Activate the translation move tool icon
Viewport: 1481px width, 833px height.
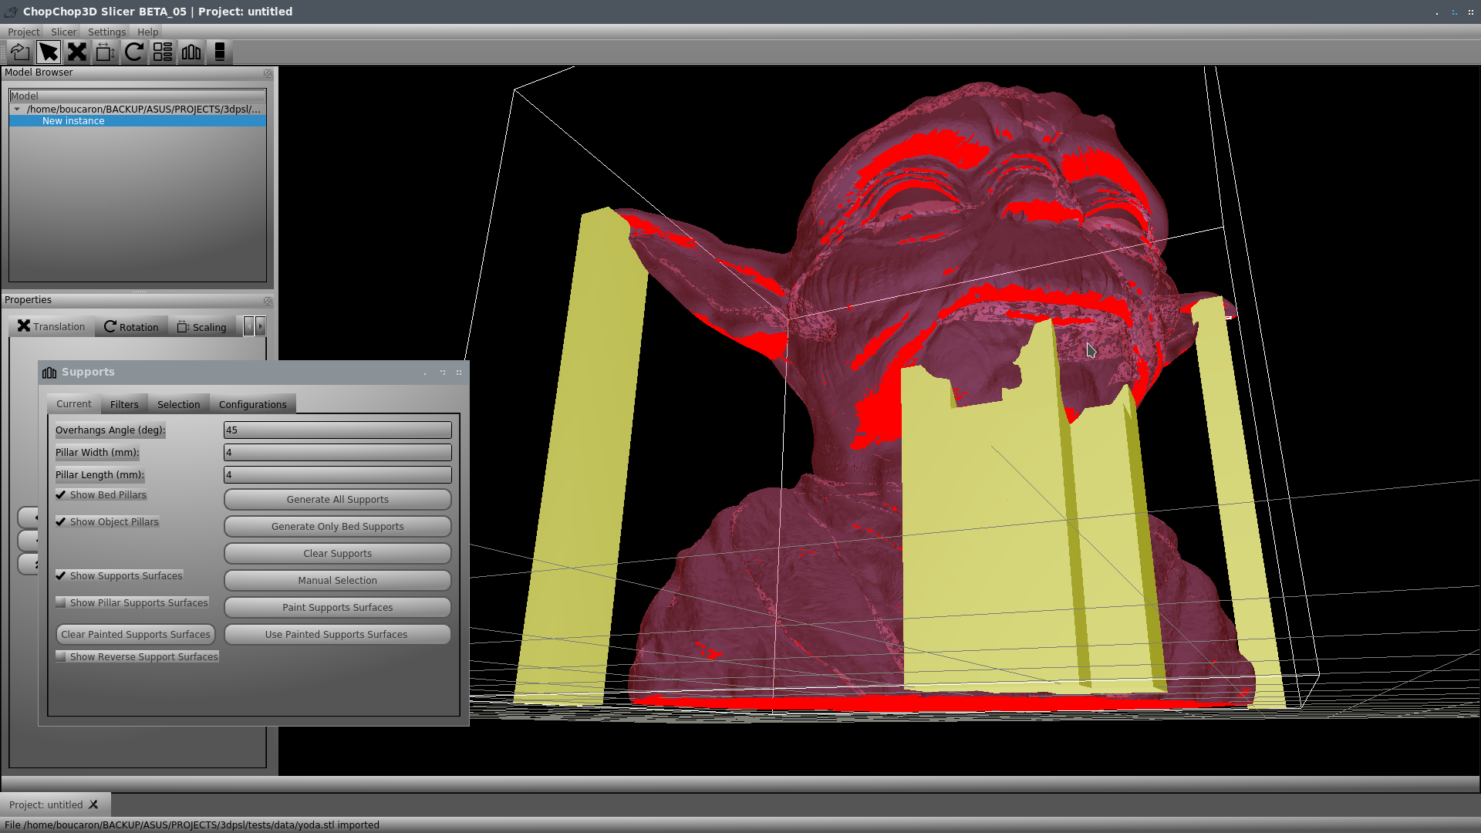click(x=76, y=52)
